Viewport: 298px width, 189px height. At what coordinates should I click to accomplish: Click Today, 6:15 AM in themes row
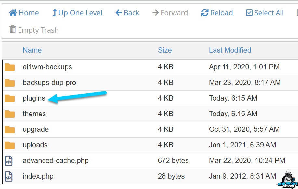pyautogui.click(x=233, y=114)
